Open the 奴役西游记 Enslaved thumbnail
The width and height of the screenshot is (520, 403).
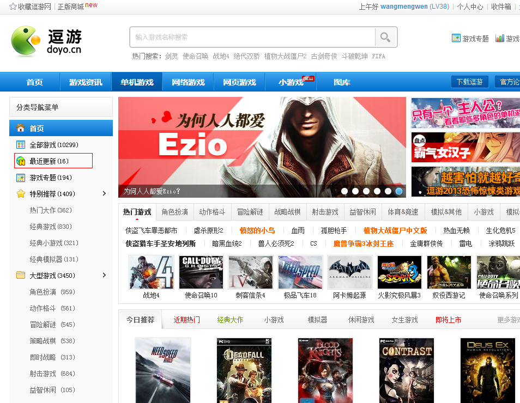tap(449, 272)
